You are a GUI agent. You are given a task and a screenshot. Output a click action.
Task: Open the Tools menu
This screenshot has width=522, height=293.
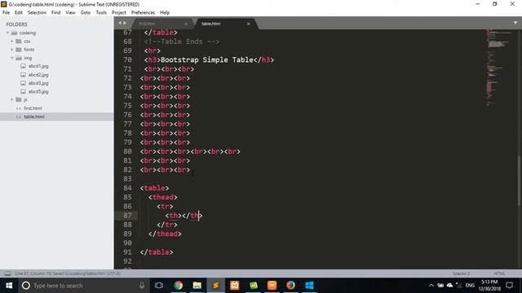[x=101, y=13]
